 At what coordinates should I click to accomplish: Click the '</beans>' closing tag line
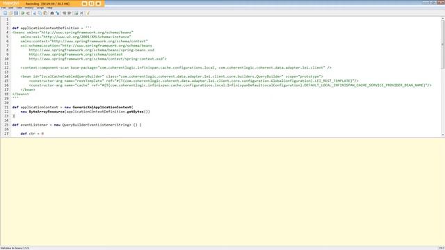click(x=20, y=94)
